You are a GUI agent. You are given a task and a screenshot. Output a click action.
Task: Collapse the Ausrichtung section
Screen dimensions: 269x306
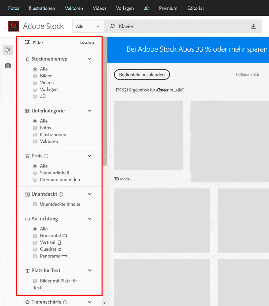pos(90,219)
